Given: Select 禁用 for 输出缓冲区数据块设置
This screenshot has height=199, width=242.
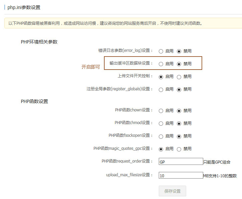Looking at the screenshot, I should (179, 64).
